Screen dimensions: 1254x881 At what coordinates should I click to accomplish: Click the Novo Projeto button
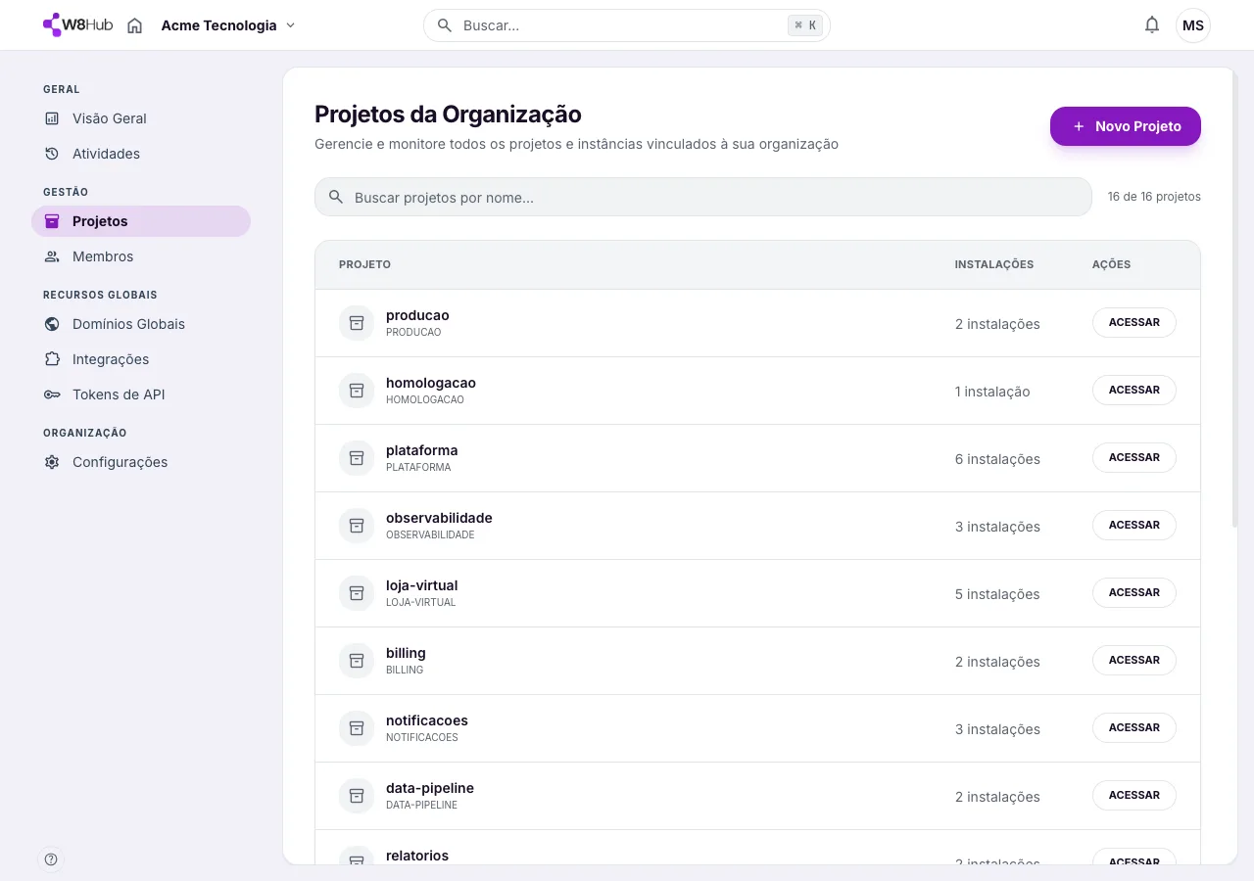1126,126
